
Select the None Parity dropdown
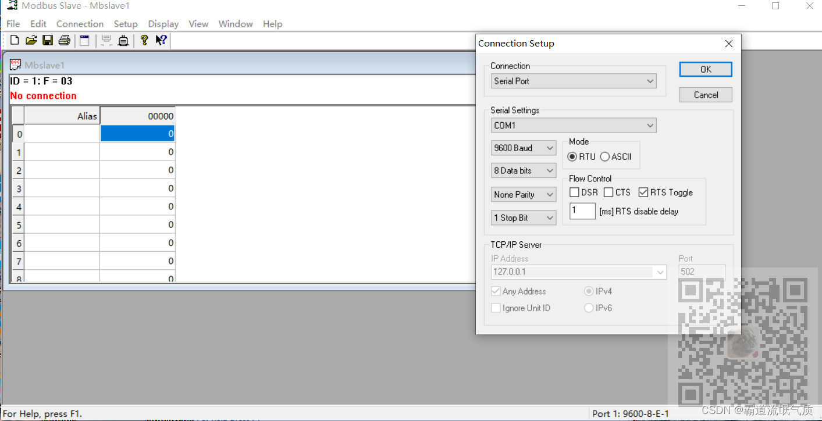(549, 194)
